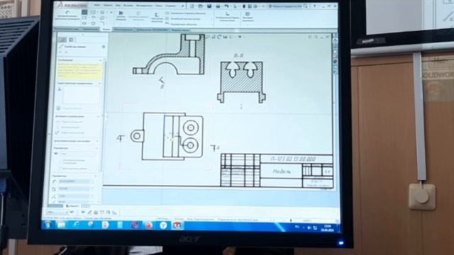Open the Yandex browser from taskbar

click(163, 225)
